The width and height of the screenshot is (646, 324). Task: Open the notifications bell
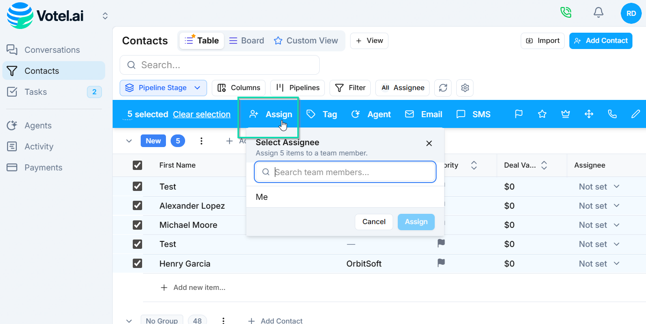(x=598, y=13)
